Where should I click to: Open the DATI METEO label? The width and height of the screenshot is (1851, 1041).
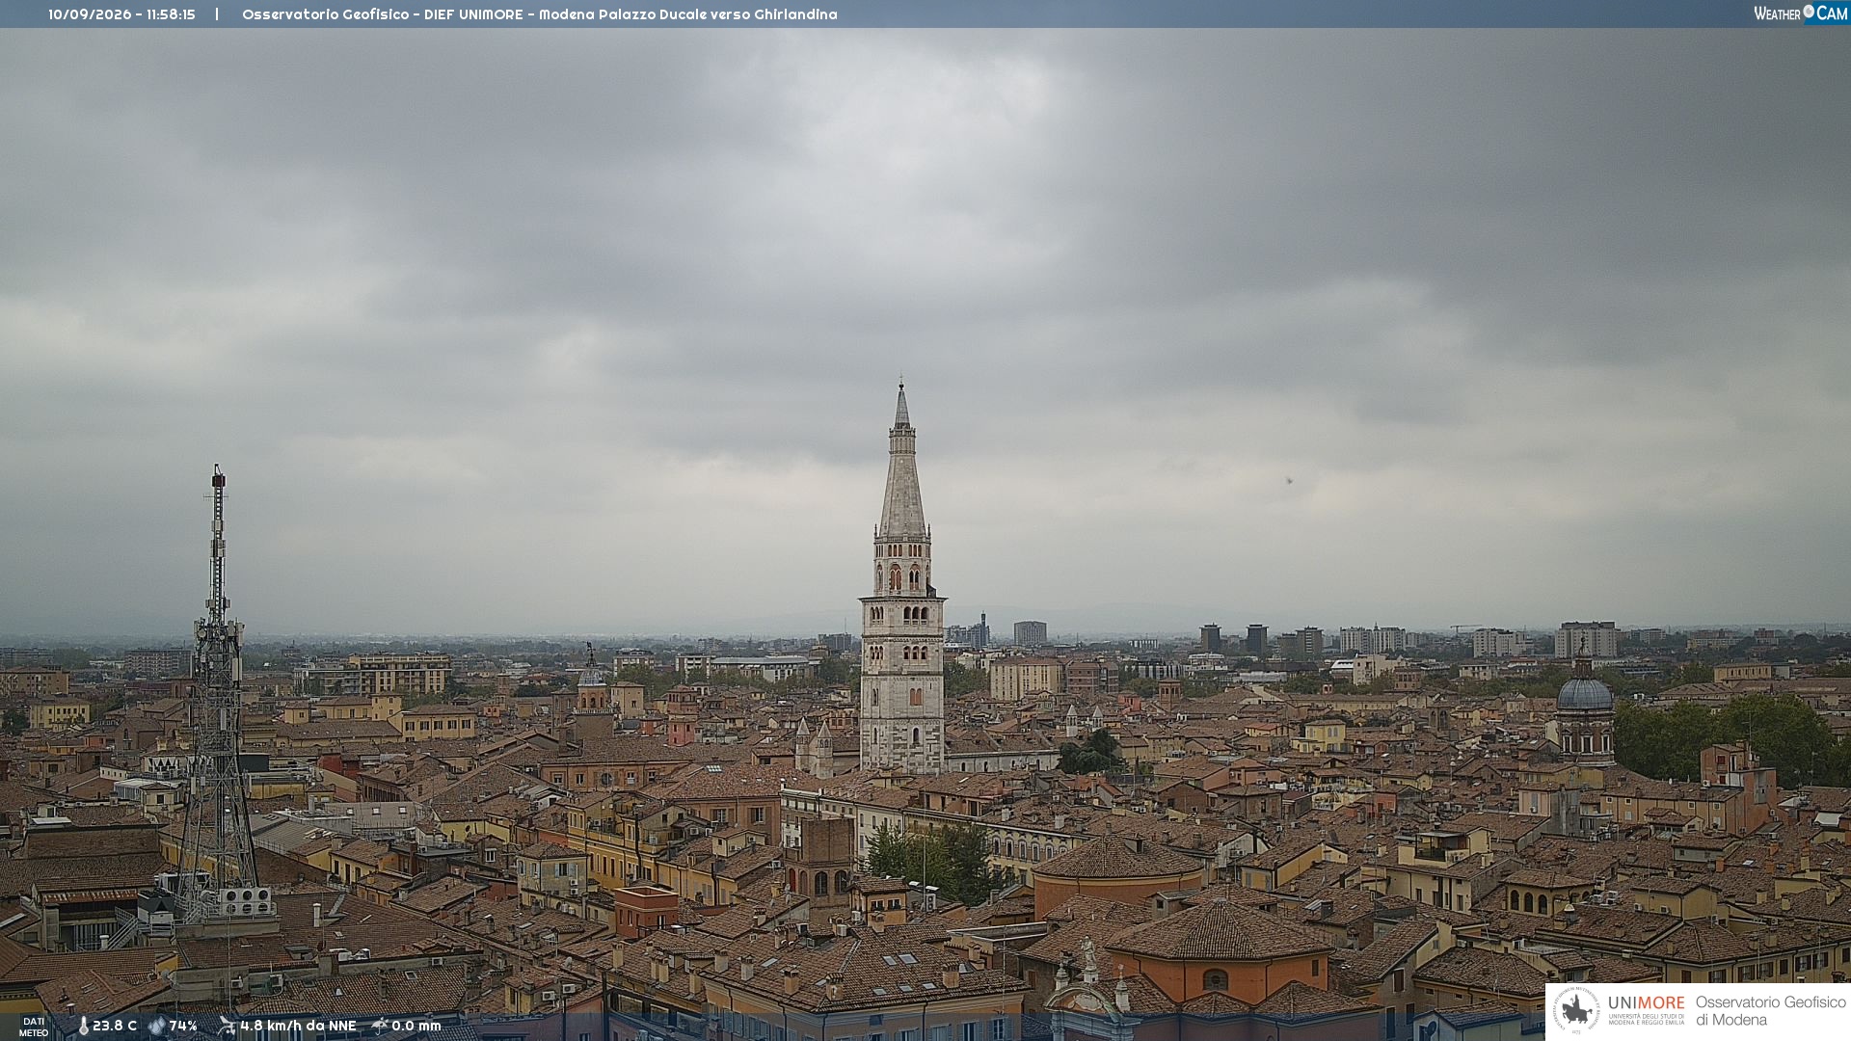click(x=34, y=1027)
